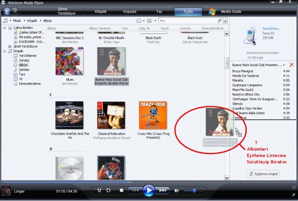This screenshot has height=201, width=298.
Task: Open the Buena Vista Social Club list dropdown
Action: tap(284, 65)
